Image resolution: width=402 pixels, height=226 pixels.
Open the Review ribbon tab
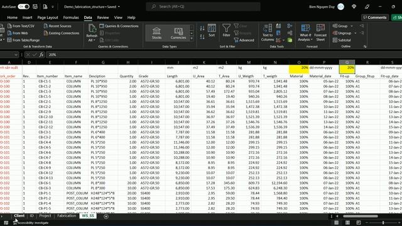click(103, 18)
